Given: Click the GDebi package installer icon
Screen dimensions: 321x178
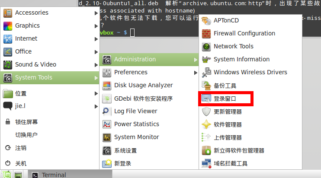Looking at the screenshot, I should coord(107,98).
